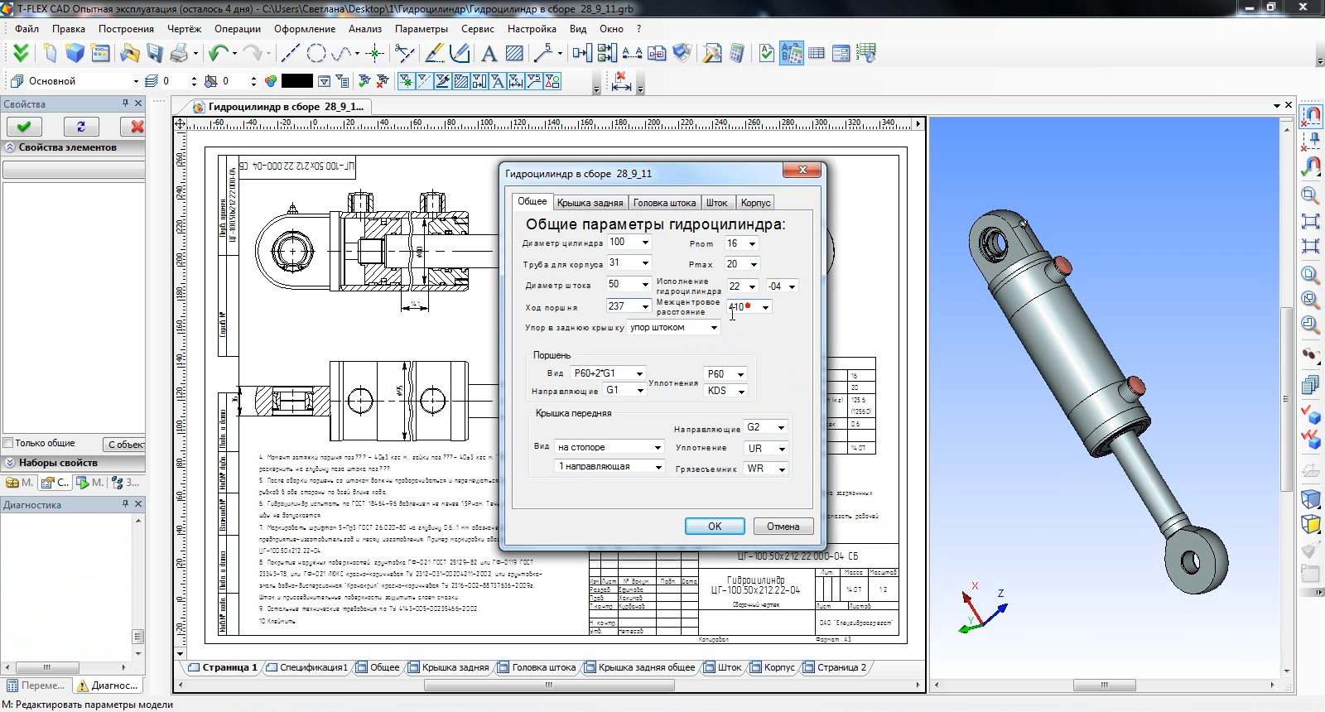Click the blue refresh arrows in Свойства panel
This screenshot has width=1325, height=712.
(x=80, y=127)
